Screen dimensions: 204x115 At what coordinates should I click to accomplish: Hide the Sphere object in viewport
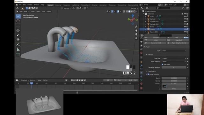tap(185, 29)
